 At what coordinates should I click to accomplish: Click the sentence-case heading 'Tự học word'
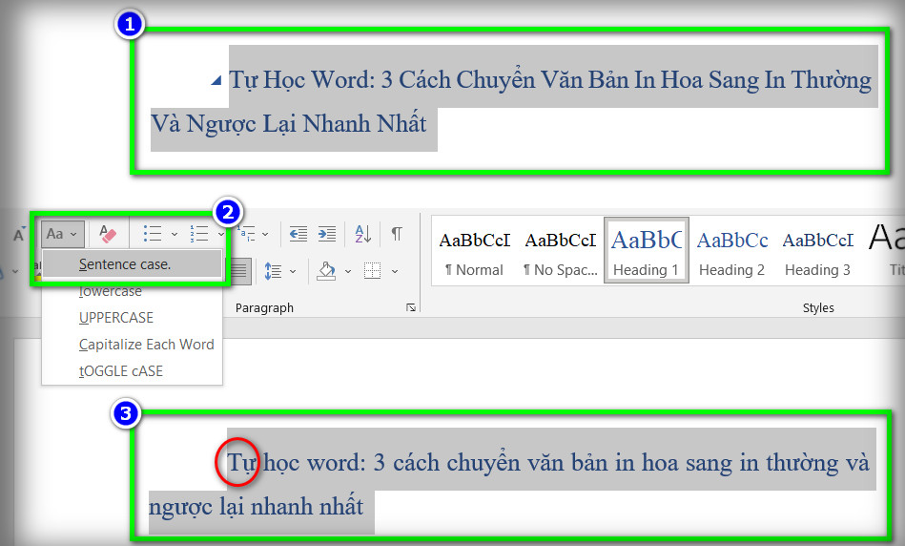click(x=296, y=463)
